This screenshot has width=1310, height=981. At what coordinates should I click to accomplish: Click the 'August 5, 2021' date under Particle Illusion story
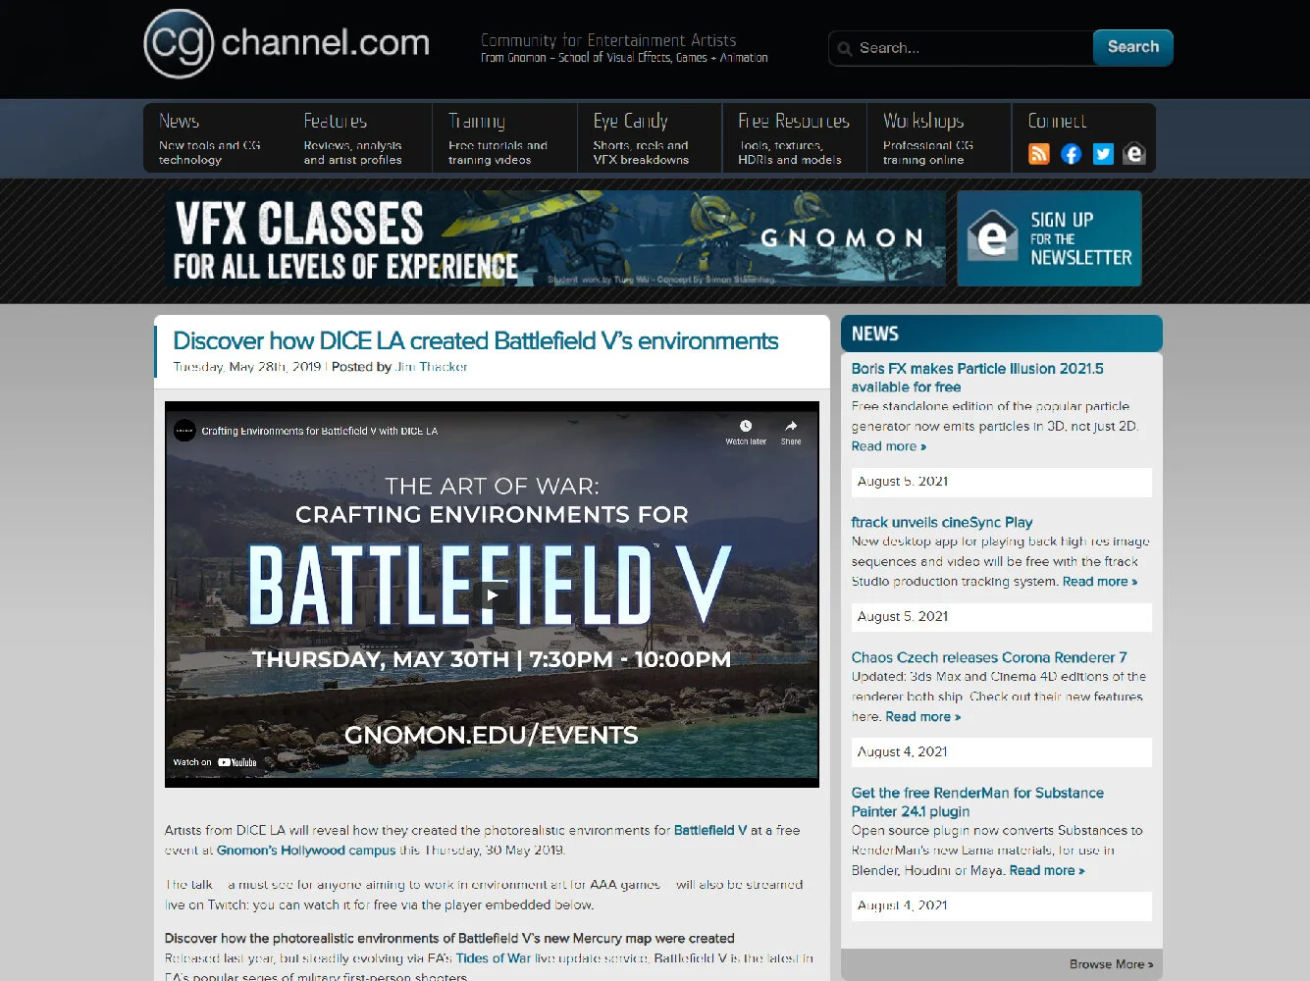click(903, 482)
